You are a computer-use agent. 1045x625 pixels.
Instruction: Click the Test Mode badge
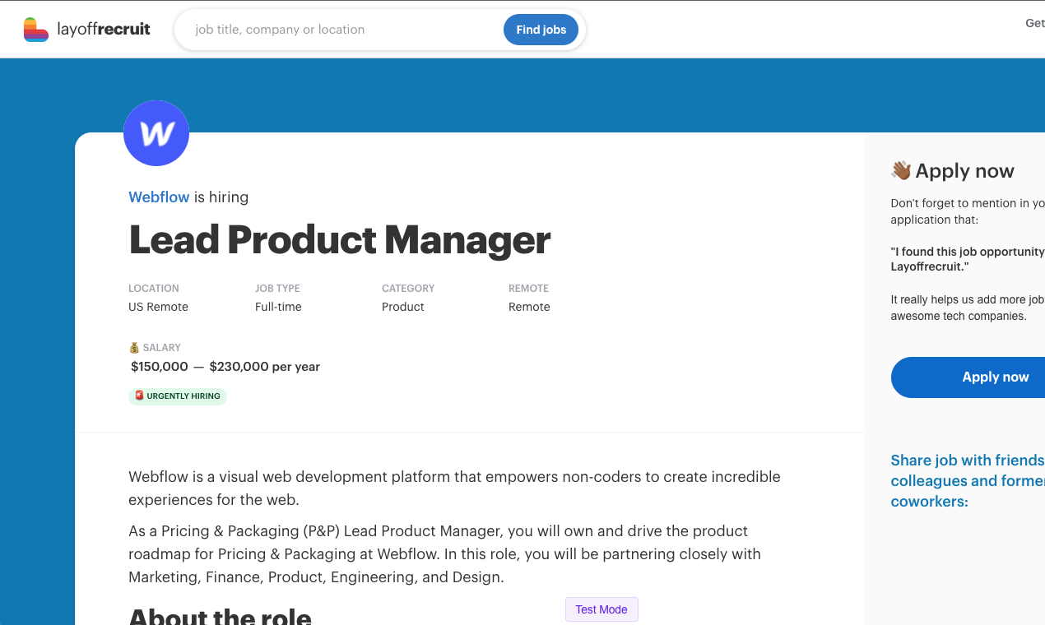[x=601, y=609]
